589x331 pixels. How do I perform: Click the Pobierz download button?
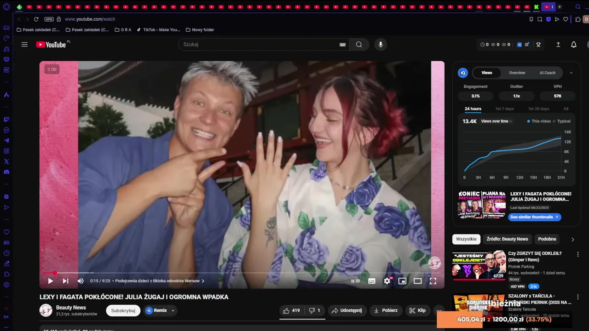tap(386, 310)
